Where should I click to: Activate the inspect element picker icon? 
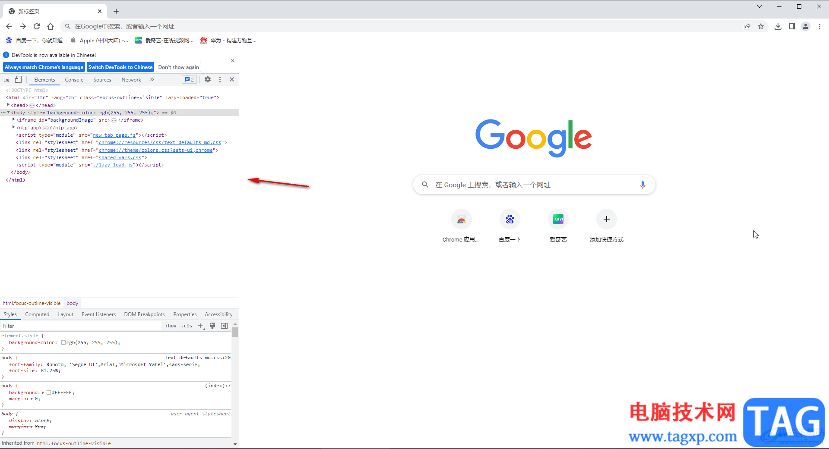[6, 79]
